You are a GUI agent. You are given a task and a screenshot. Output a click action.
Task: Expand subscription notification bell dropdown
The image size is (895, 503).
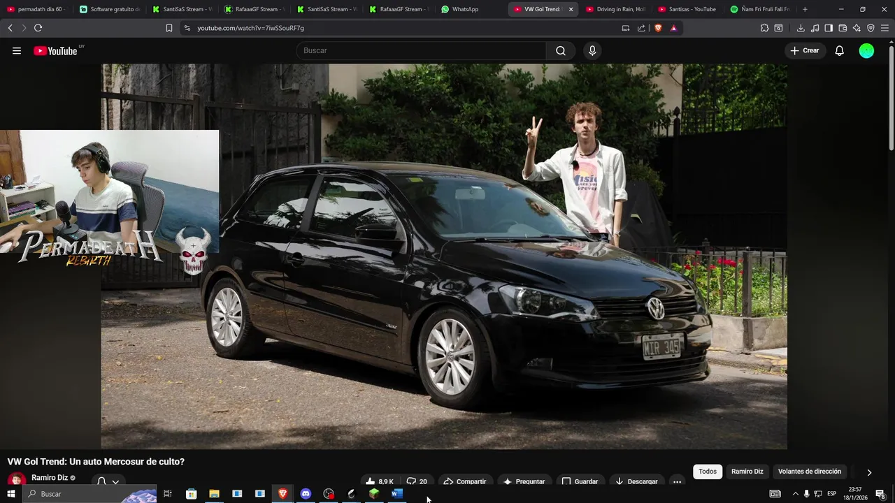click(x=108, y=481)
